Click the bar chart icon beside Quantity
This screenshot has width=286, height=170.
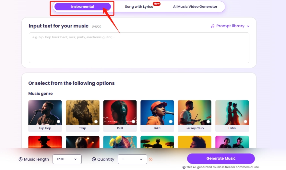(94, 159)
